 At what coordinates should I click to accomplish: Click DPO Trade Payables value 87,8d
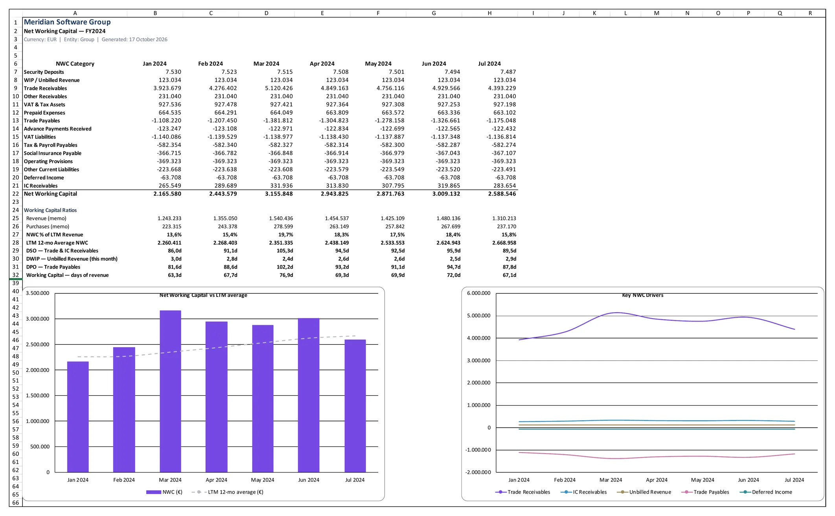(509, 267)
